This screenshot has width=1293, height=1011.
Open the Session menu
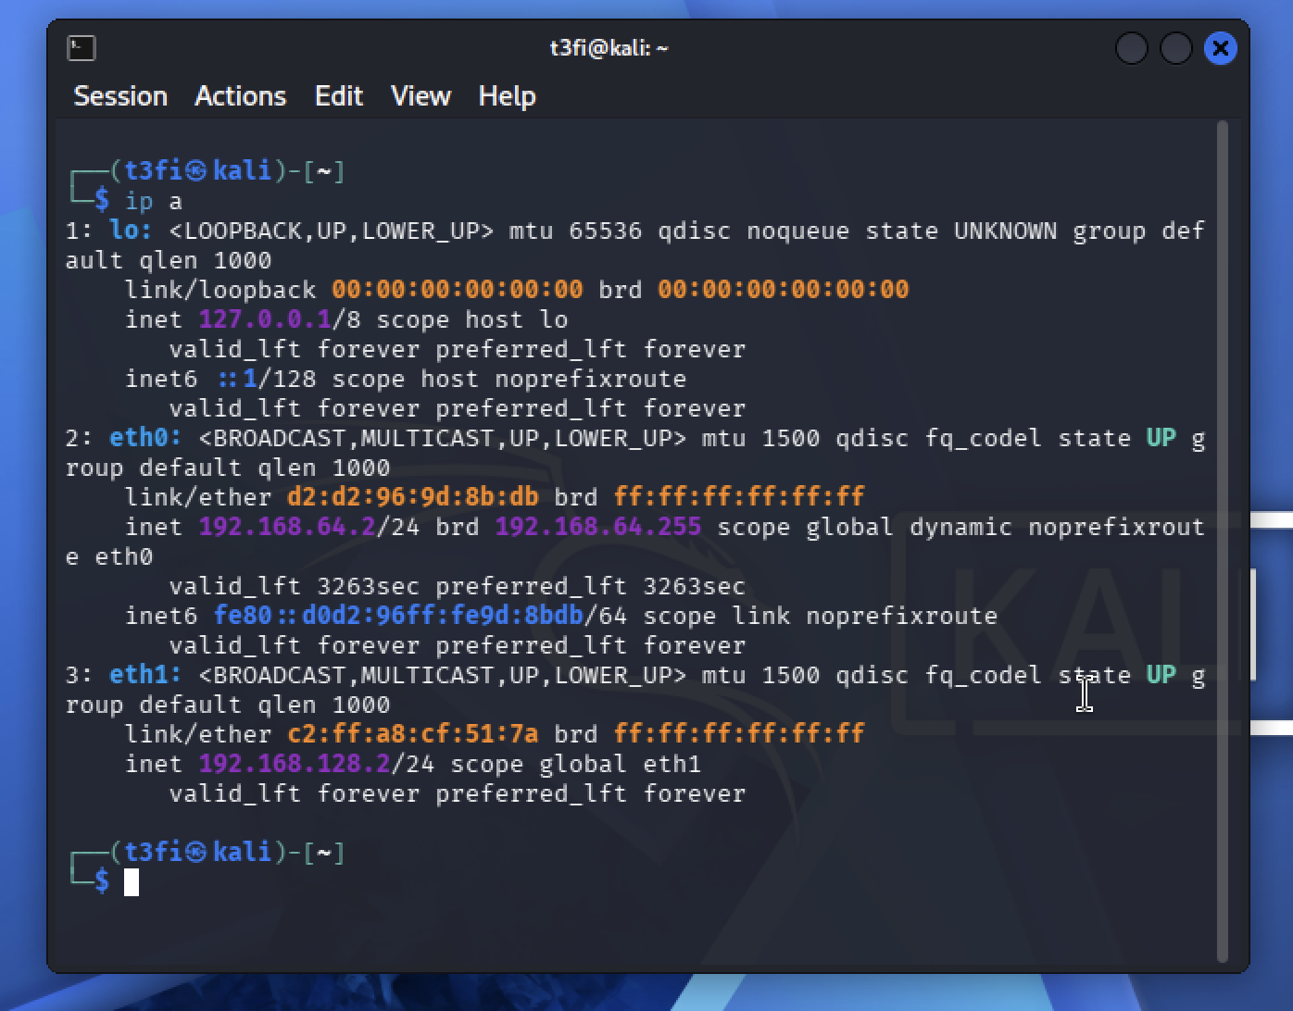click(120, 96)
